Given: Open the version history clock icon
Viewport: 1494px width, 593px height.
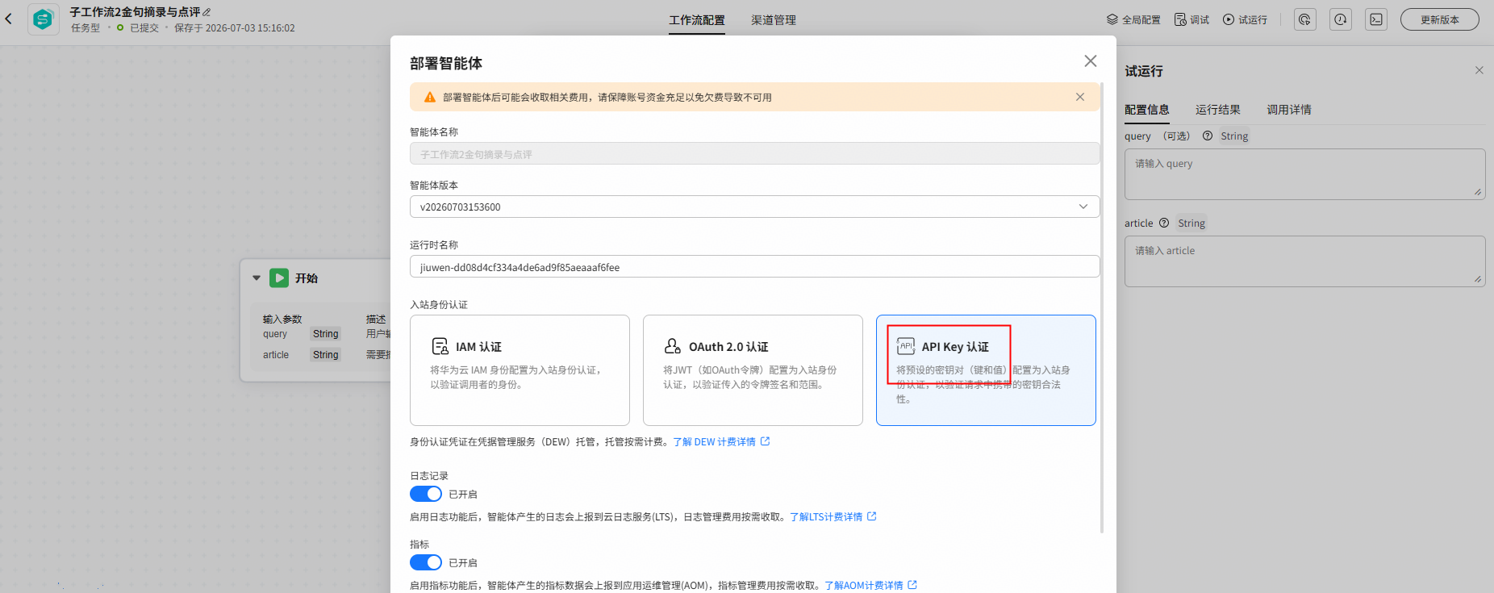Looking at the screenshot, I should [x=1341, y=19].
